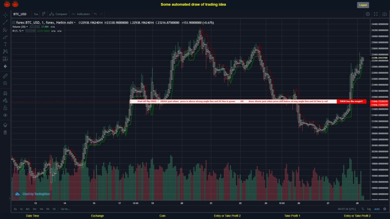Open the object tree layers icon
390x219 pixels.
(x=5, y=125)
